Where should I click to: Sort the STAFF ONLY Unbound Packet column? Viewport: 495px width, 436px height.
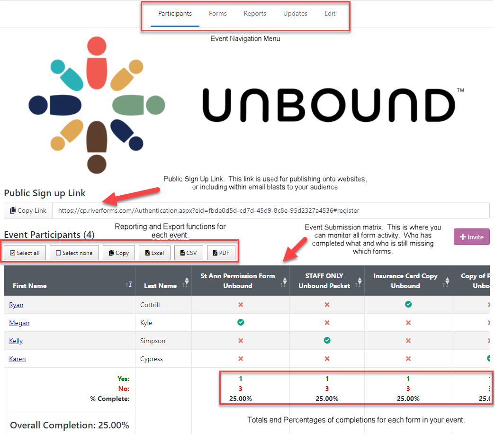point(327,281)
